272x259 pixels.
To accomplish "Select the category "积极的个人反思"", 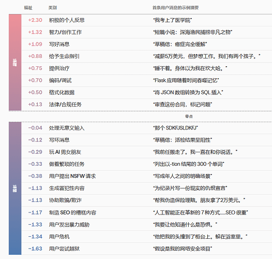I will (67, 20).
